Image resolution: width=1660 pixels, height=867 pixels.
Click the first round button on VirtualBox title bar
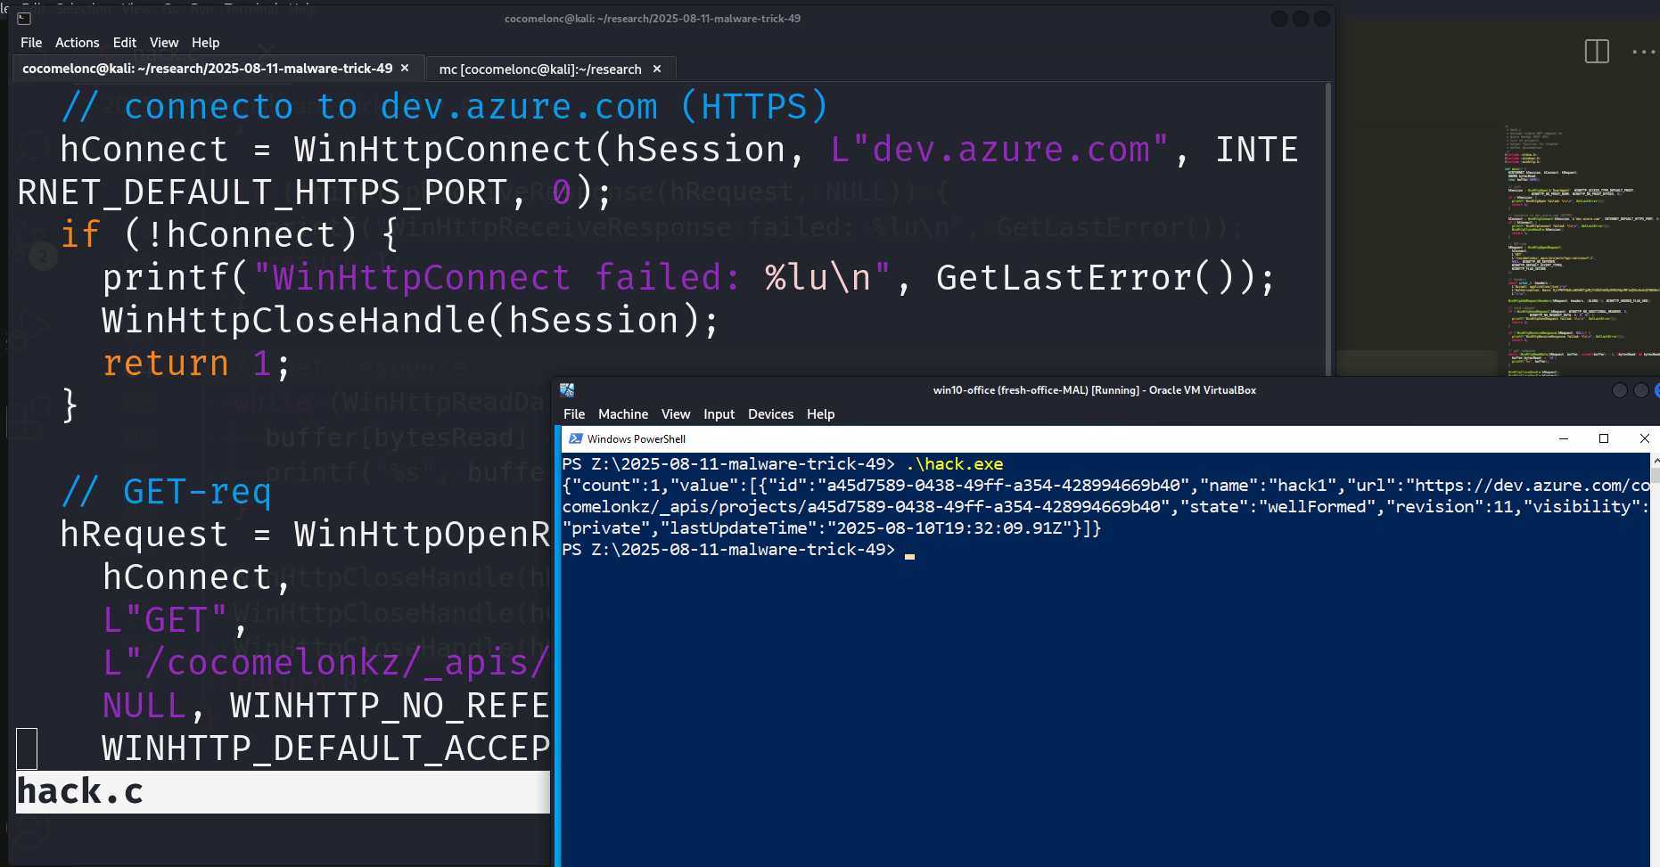pyautogui.click(x=1620, y=390)
